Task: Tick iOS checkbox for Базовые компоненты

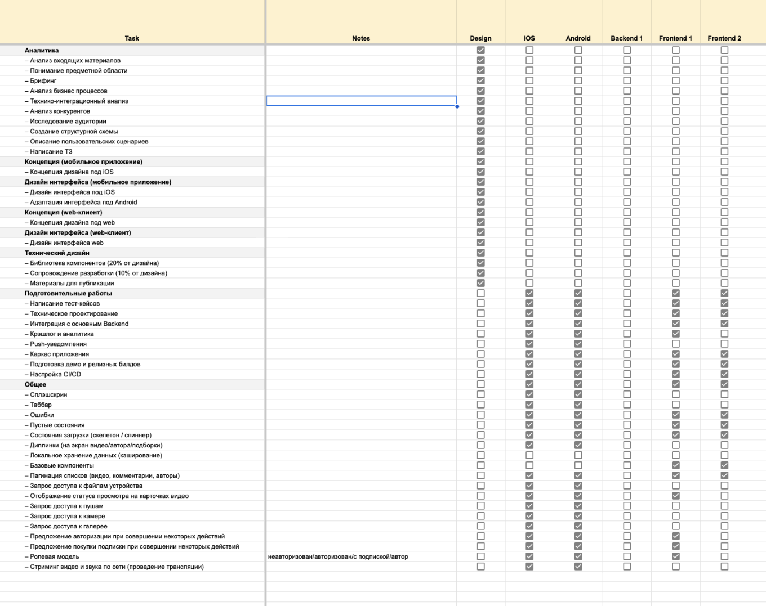Action: (x=529, y=465)
